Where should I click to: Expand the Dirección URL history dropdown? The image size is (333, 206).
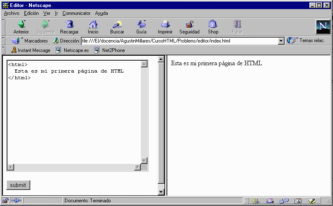pyautogui.click(x=281, y=41)
